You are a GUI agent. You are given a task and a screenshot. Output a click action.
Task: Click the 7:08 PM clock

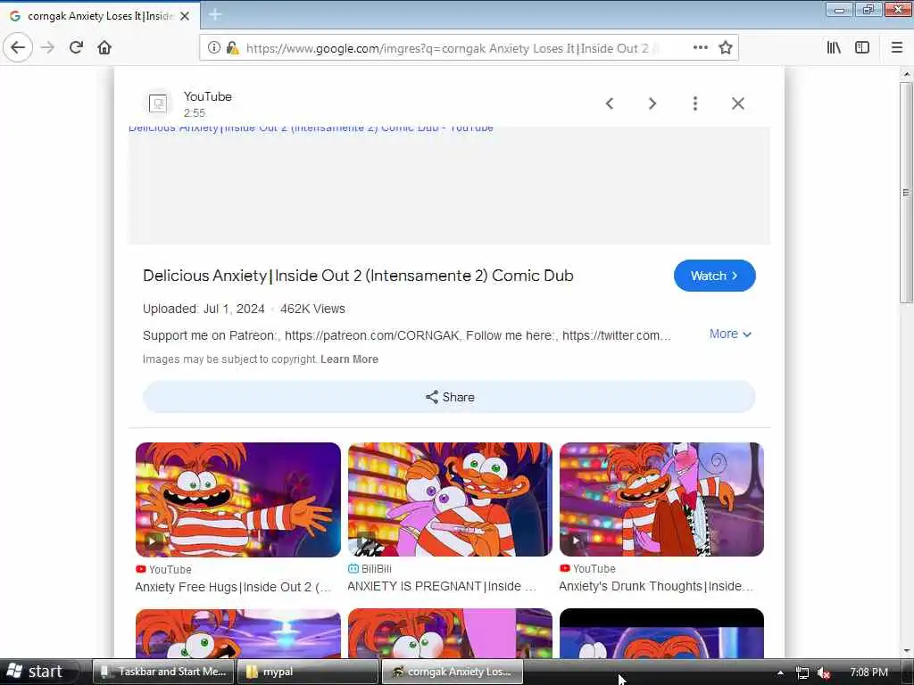(x=869, y=673)
